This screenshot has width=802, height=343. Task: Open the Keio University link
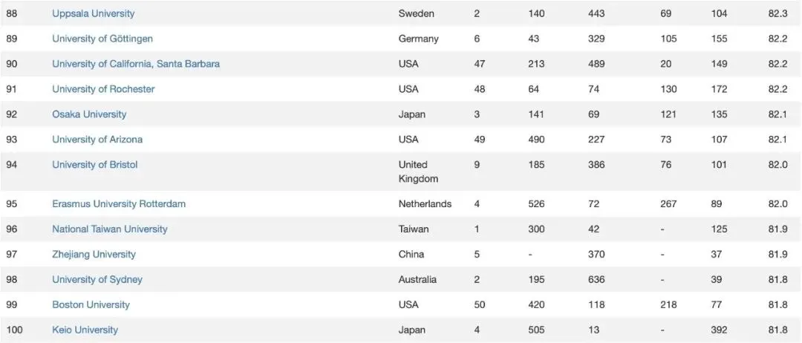pos(85,330)
